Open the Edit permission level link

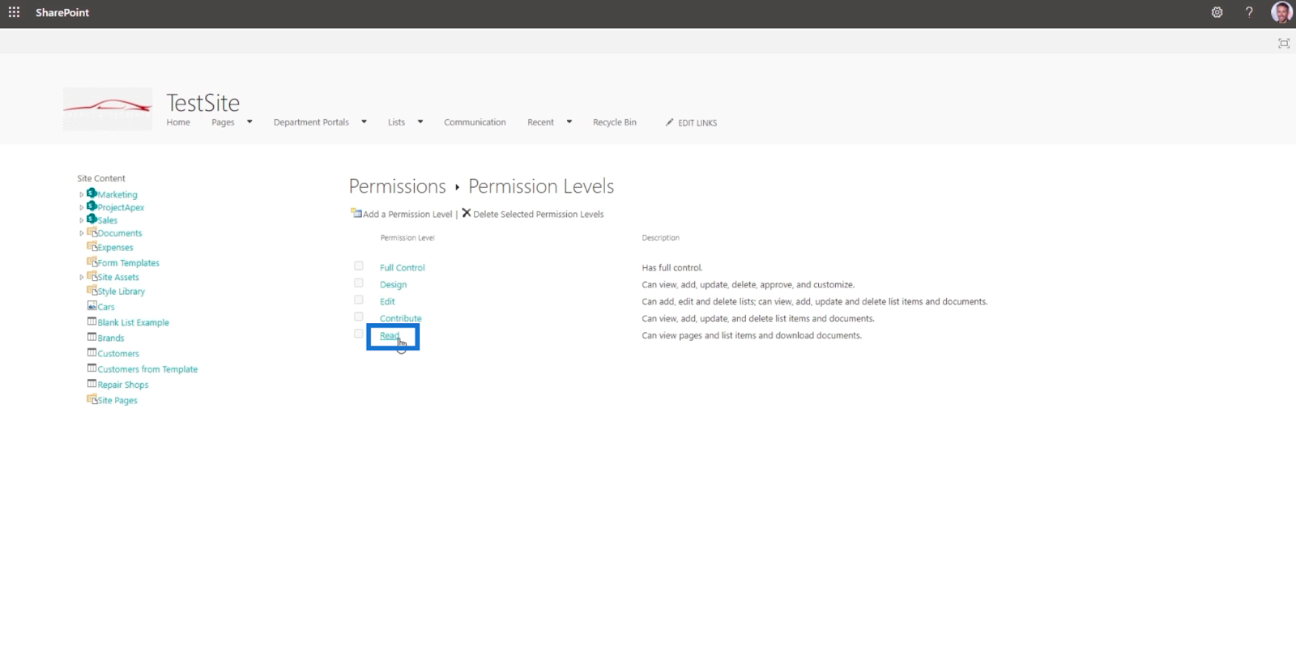click(x=387, y=301)
